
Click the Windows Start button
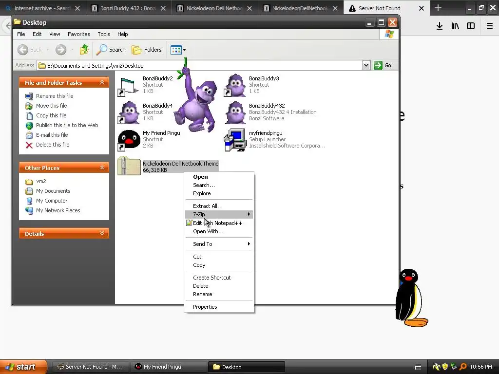click(22, 367)
